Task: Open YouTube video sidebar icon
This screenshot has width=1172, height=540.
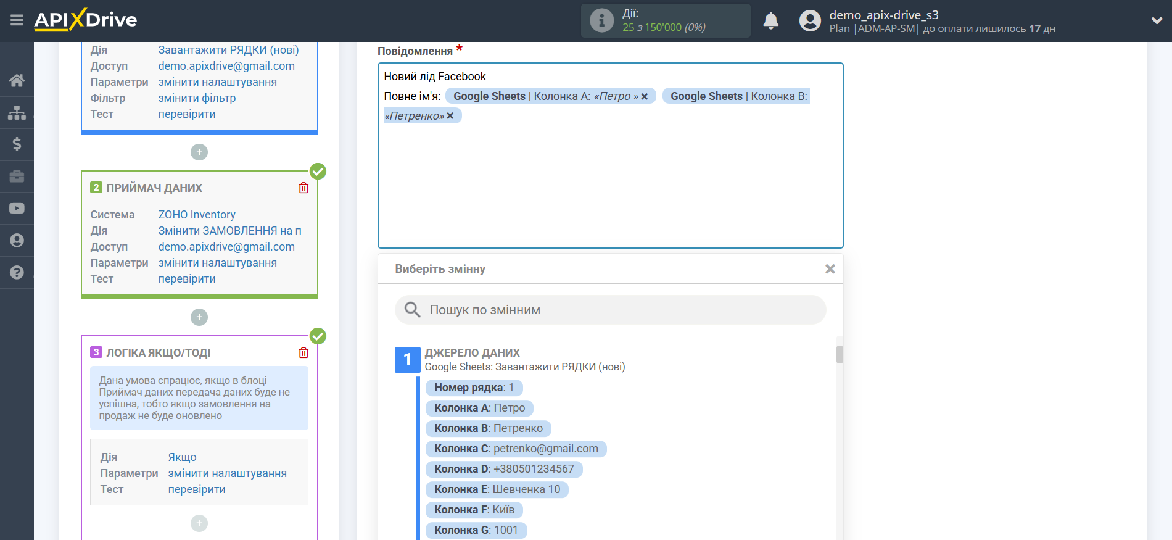Action: click(17, 209)
